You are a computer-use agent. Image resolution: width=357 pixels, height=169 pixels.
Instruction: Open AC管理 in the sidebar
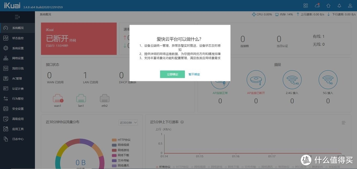[18, 79]
